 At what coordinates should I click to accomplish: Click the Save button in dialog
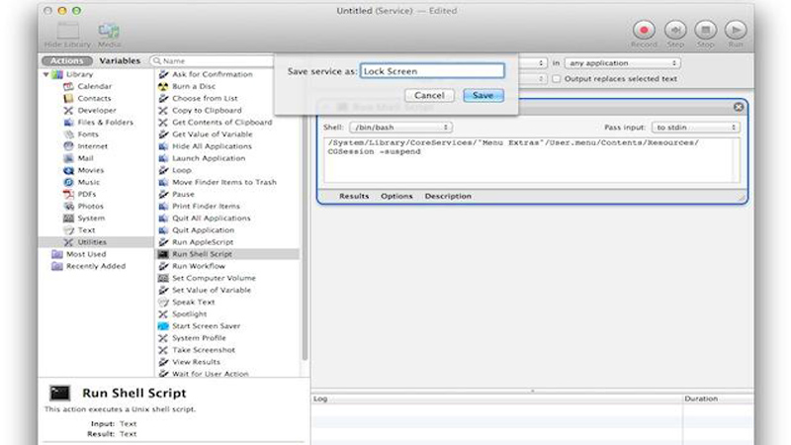[483, 96]
